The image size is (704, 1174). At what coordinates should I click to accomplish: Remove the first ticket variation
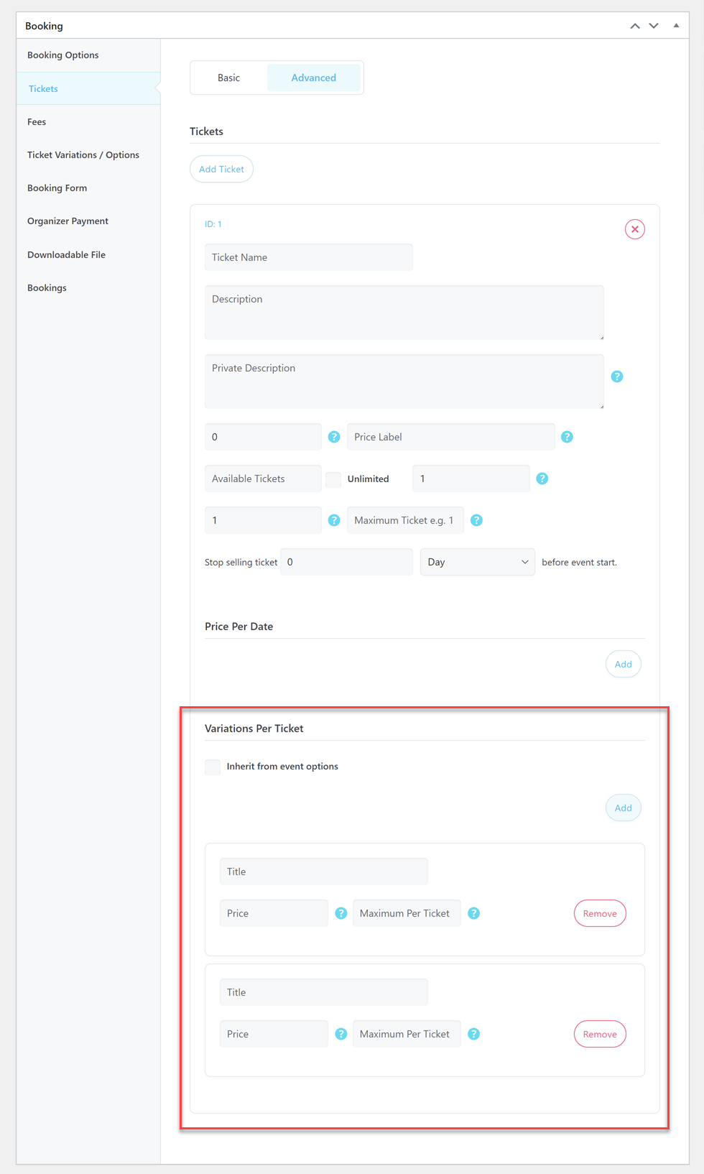[x=599, y=913]
